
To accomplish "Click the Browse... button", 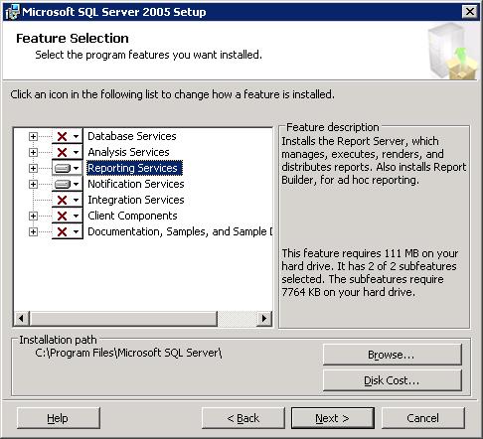I will click(x=393, y=355).
